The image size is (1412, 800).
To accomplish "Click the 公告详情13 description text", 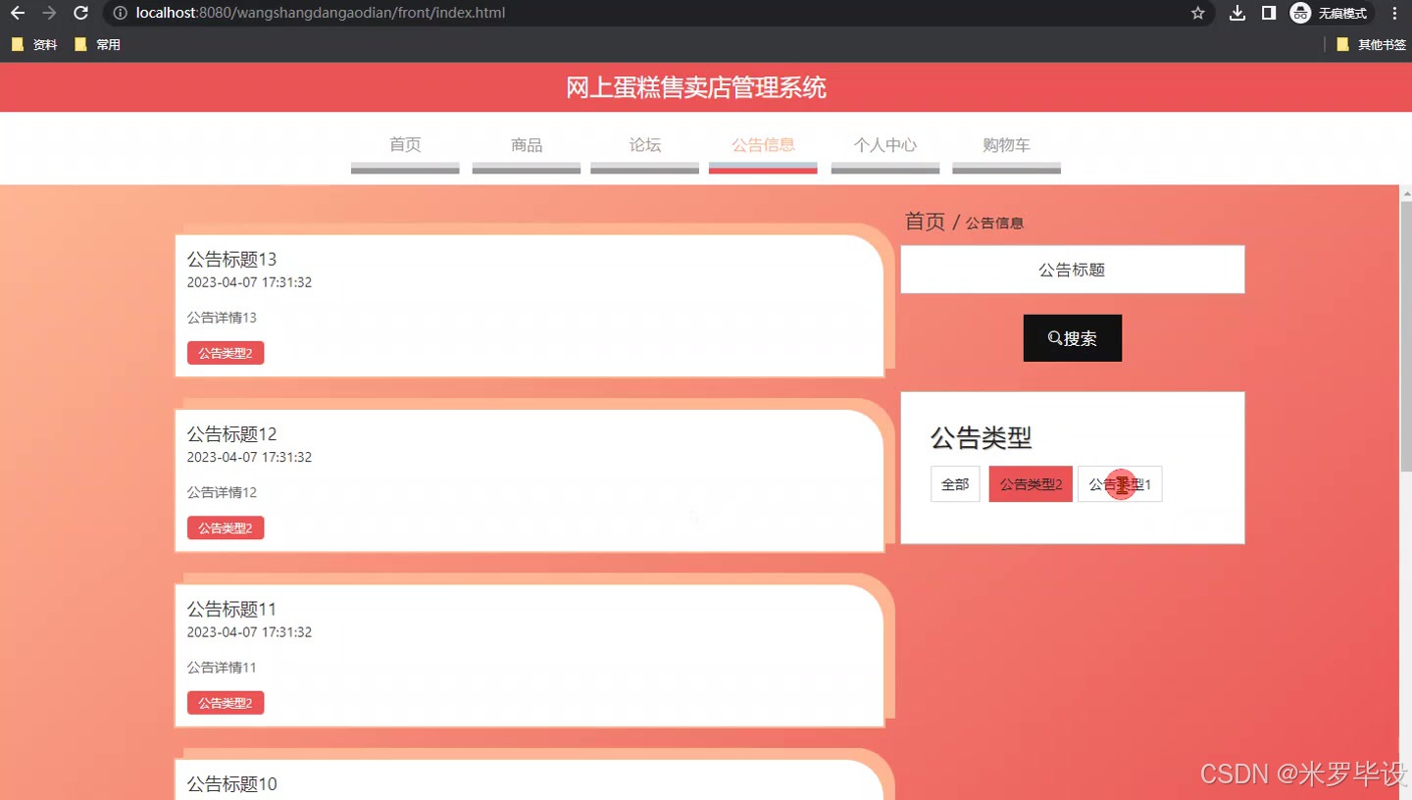I will tap(222, 318).
